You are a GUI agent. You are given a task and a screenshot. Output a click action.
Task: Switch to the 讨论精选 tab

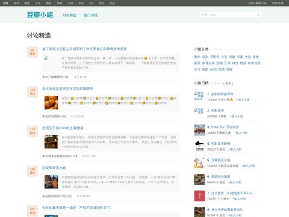coord(69,15)
